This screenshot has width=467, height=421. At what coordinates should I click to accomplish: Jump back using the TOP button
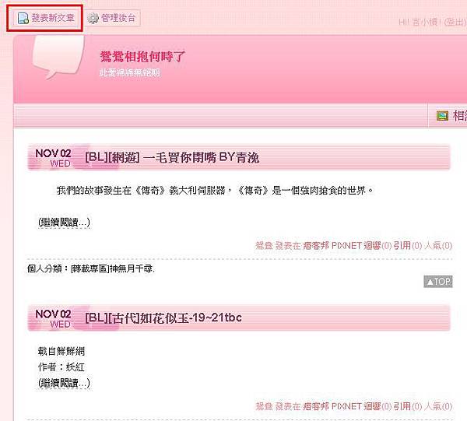[x=438, y=282]
